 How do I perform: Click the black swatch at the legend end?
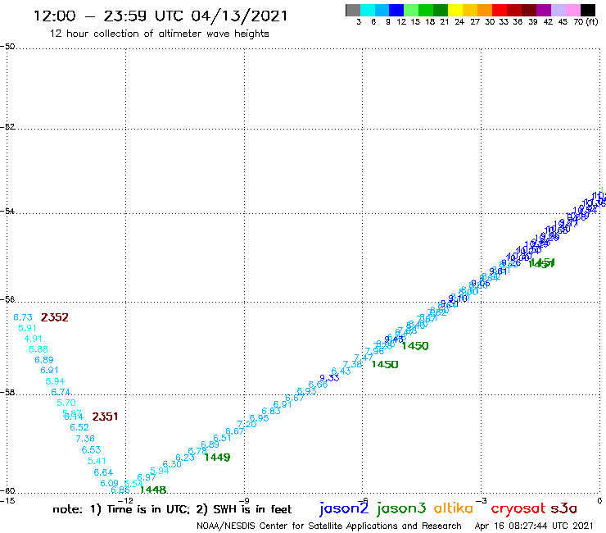[x=587, y=10]
